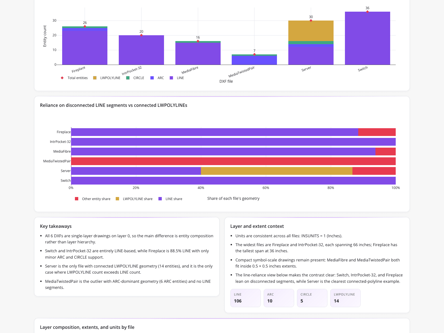Click the MediaTwistedPair column in entity count chart

point(254,60)
